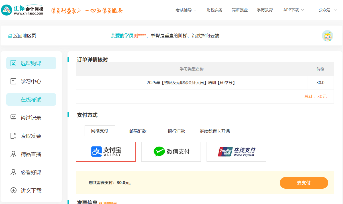Select the 微信支付 WeChat payment option
This screenshot has height=204, width=343.
coord(171,152)
